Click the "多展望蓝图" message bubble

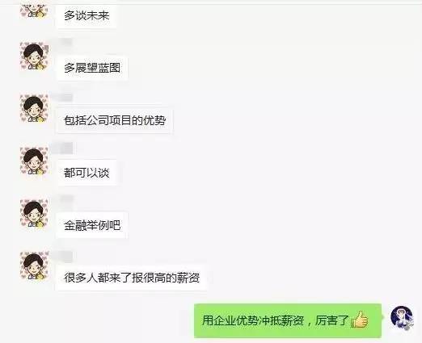pos(92,68)
